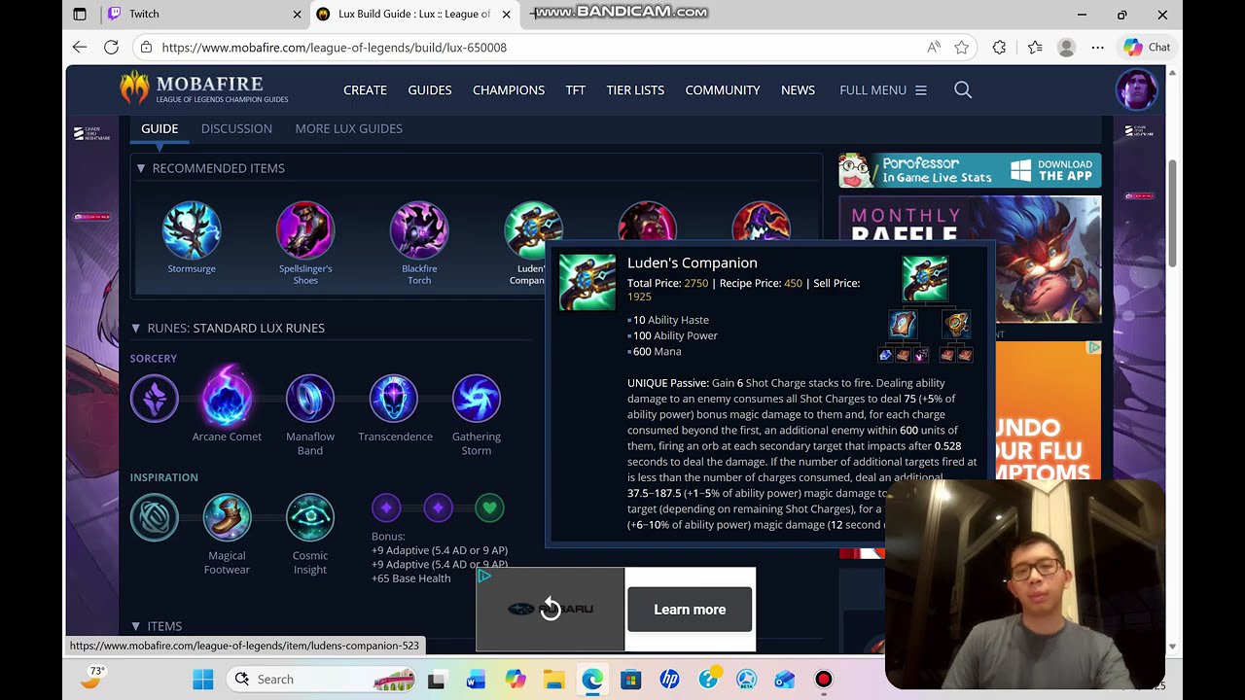Collapse the Runes: Standard Lux Runes section
Screen dimensions: 1245x700
[x=135, y=328]
